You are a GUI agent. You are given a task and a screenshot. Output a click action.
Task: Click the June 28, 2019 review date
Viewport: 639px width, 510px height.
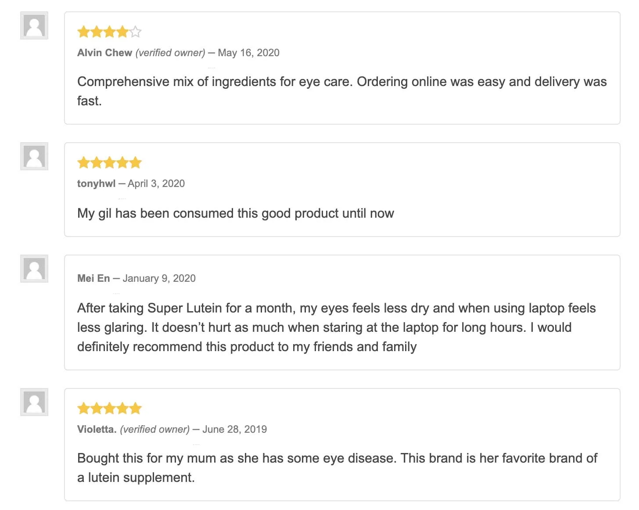point(234,430)
